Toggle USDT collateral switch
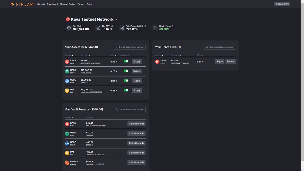Image resolution: width=304 pixels, height=171 pixels. [x=126, y=71]
